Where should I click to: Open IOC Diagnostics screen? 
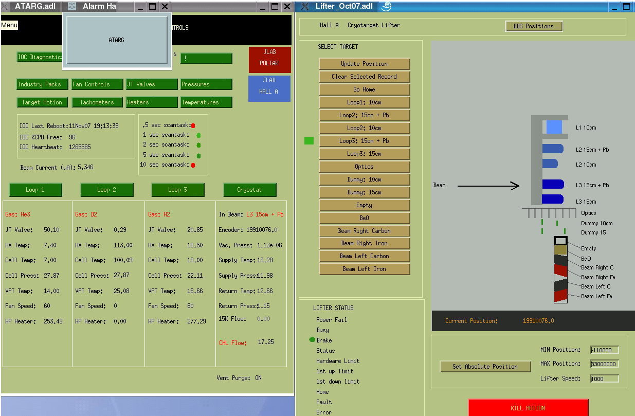point(40,57)
